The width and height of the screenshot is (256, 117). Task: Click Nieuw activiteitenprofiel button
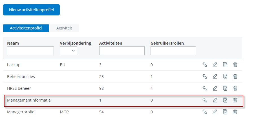31,10
